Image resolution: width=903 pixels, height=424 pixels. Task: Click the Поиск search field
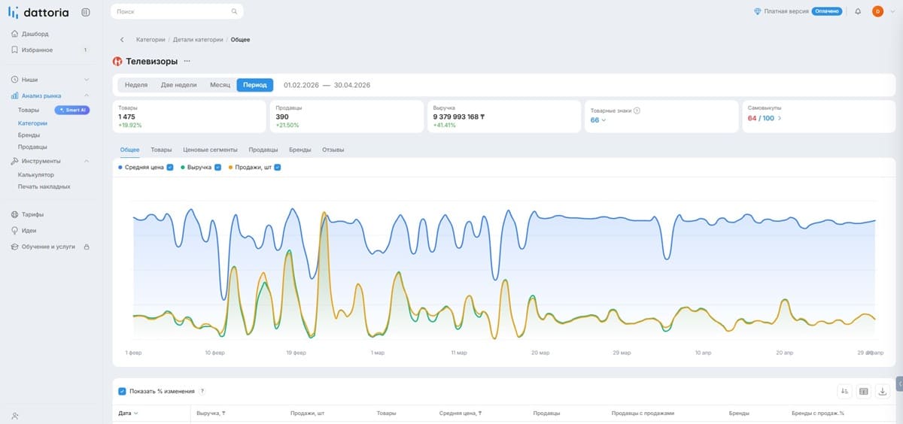coord(177,12)
